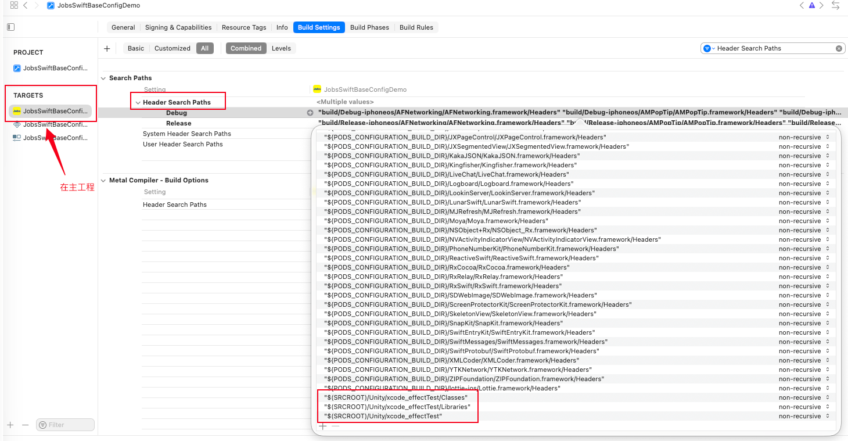Select the LiveChat framework Headers path
This screenshot has width=848, height=441.
[446, 174]
